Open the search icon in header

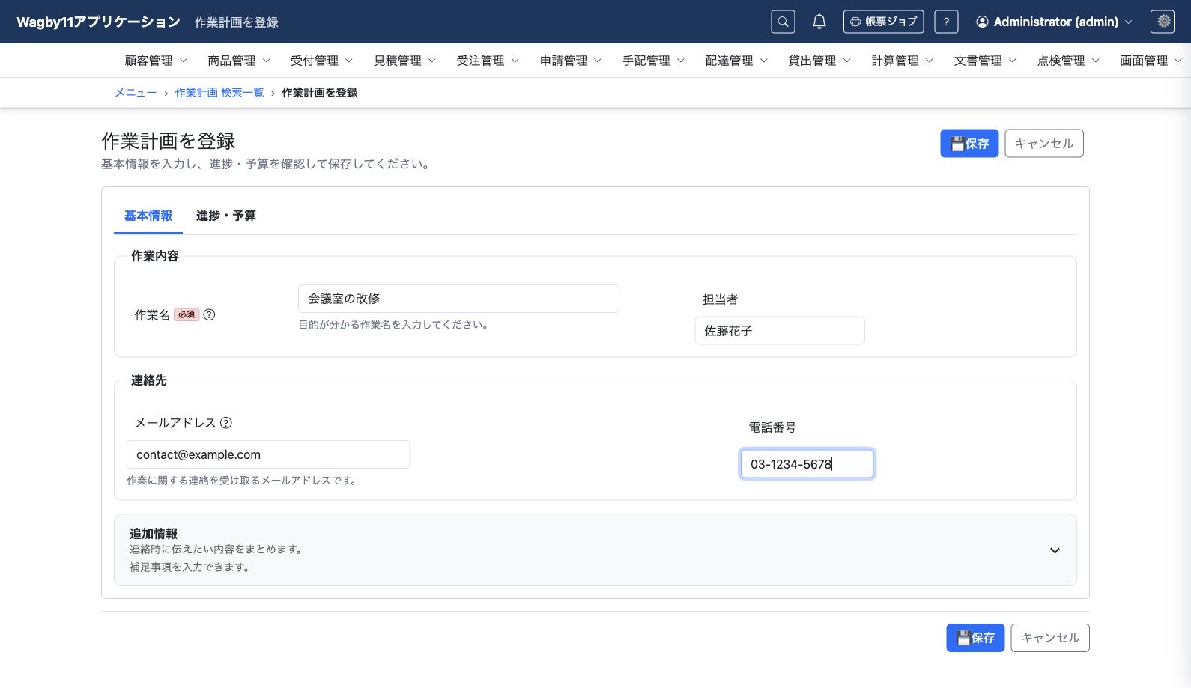click(x=783, y=22)
